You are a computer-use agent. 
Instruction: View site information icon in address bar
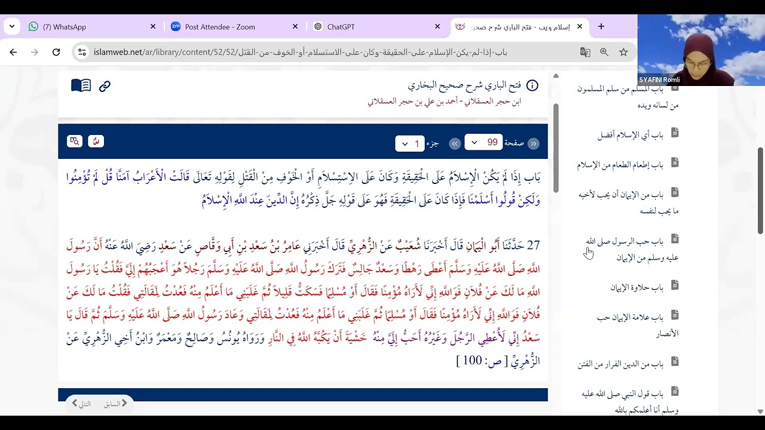[82, 52]
